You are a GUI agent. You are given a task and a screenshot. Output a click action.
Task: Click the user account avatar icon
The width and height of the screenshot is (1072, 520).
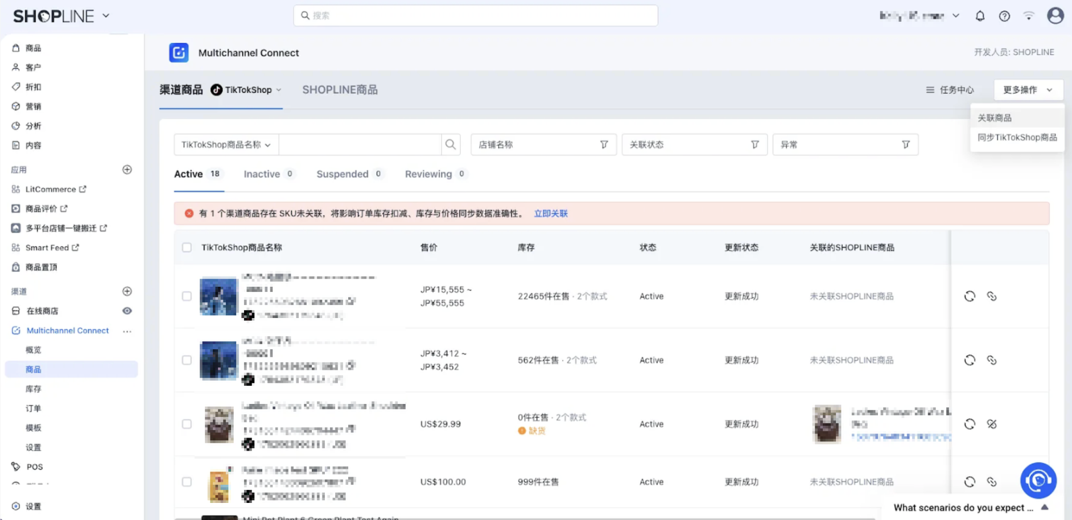(x=1055, y=16)
